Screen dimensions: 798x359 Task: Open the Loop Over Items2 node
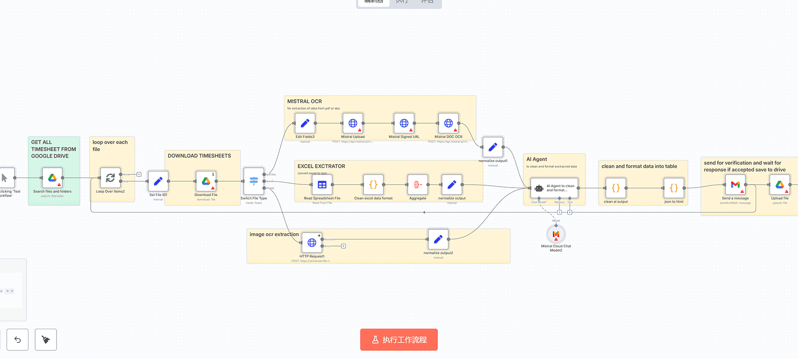[110, 178]
